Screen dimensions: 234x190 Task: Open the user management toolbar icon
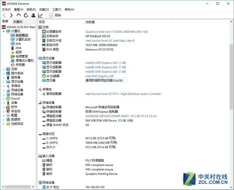[33, 15]
